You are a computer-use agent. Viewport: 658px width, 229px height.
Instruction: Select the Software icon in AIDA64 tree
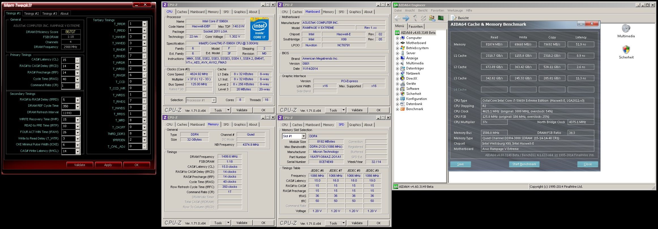point(402,89)
